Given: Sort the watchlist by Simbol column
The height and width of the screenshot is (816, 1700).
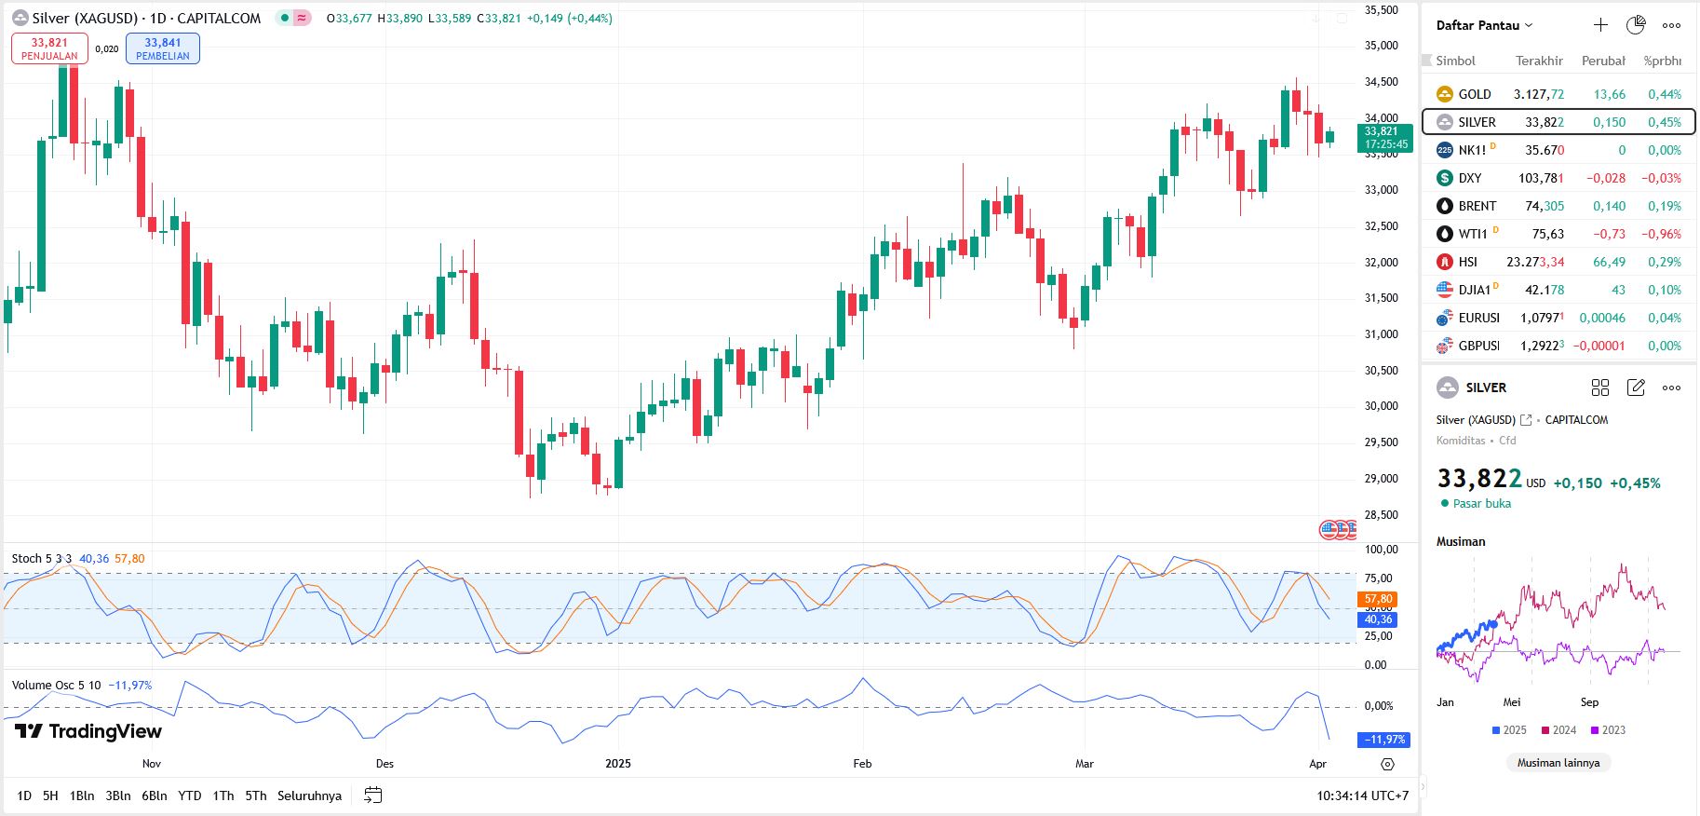Looking at the screenshot, I should (1455, 61).
